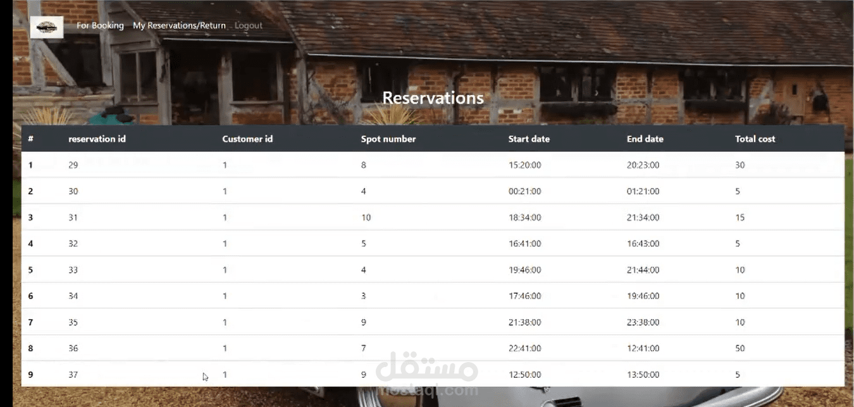Screen dimensions: 854x407
Task: Click spot number 8 in reservation 29's row
Action: [364, 165]
